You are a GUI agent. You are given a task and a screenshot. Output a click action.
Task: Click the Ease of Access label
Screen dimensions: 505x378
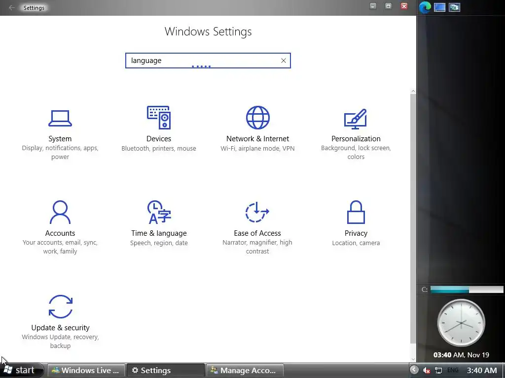click(x=257, y=233)
